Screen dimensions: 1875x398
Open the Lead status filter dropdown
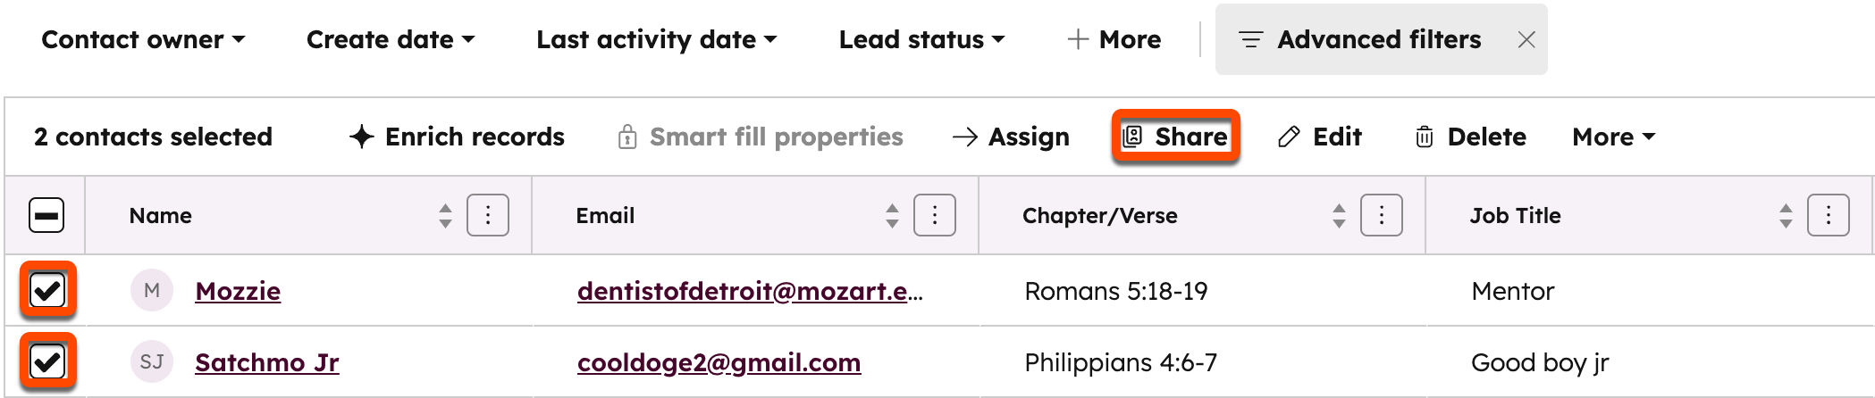[x=921, y=40]
